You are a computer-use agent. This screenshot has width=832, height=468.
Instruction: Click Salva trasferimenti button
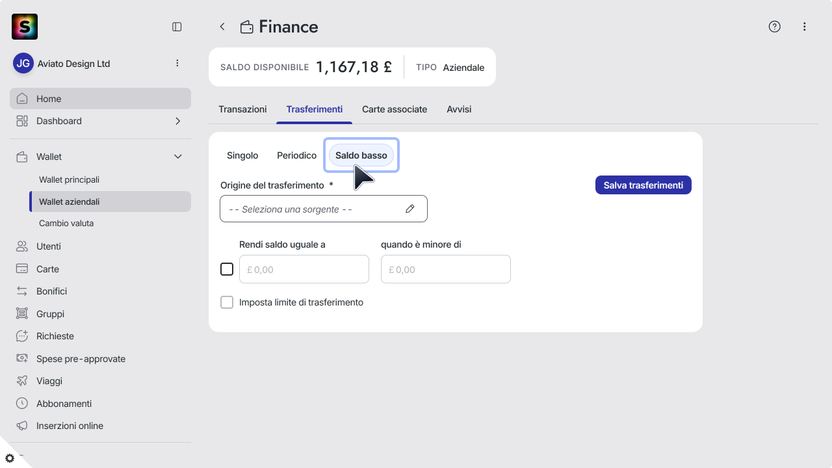coord(643,185)
